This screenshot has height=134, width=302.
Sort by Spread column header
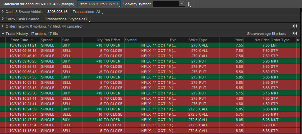51,40
